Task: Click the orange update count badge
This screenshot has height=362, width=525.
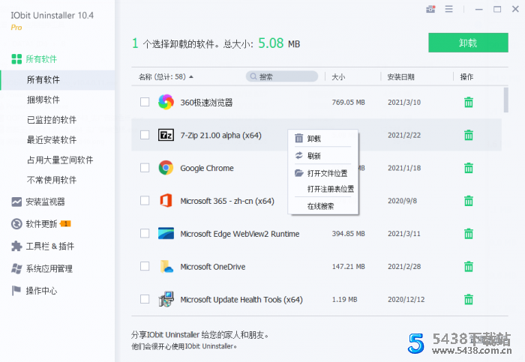Action: 66,223
